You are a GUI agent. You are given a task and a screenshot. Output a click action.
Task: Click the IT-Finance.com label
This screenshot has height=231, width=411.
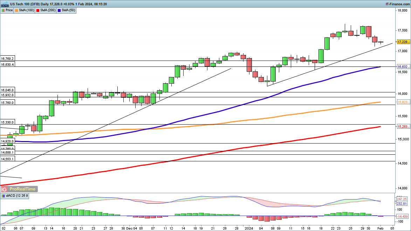click(x=397, y=4)
